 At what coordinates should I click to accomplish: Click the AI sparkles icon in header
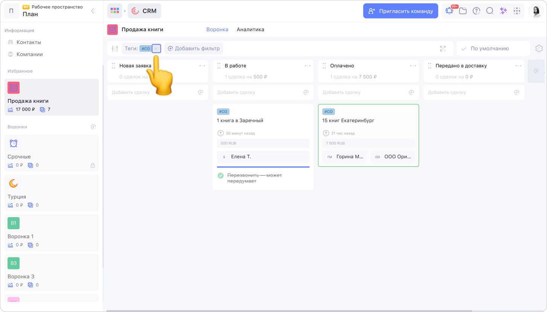(503, 11)
